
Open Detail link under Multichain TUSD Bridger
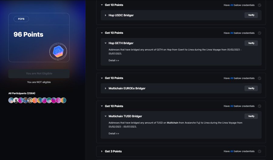(114, 134)
